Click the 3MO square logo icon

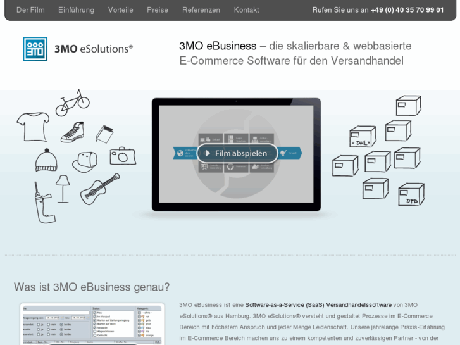point(35,49)
